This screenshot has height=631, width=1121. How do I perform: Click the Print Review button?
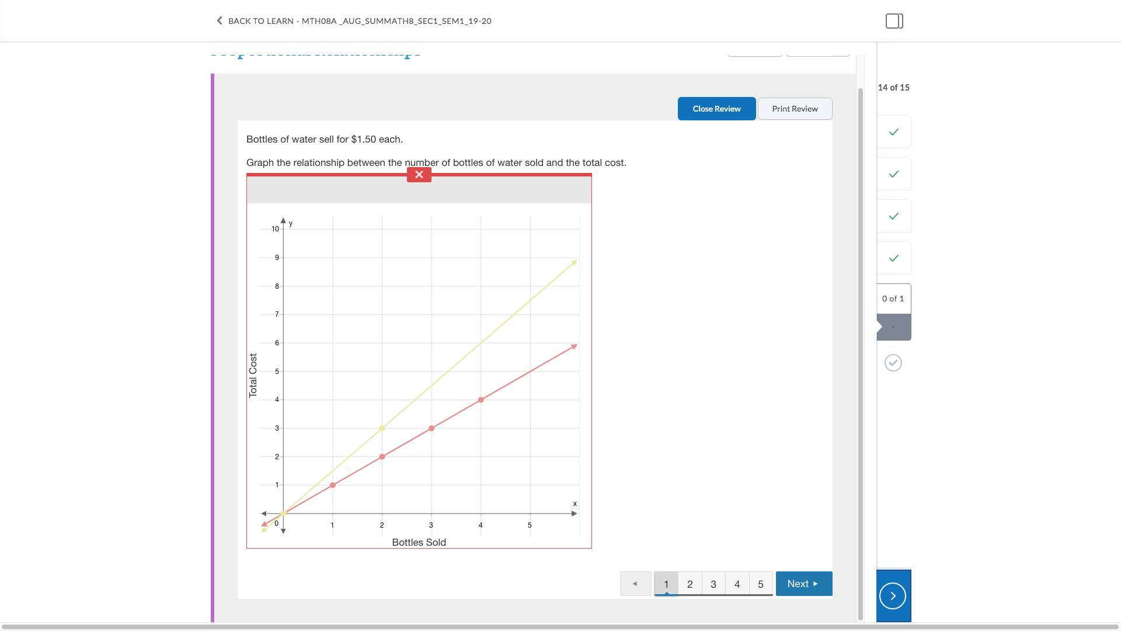tap(794, 109)
